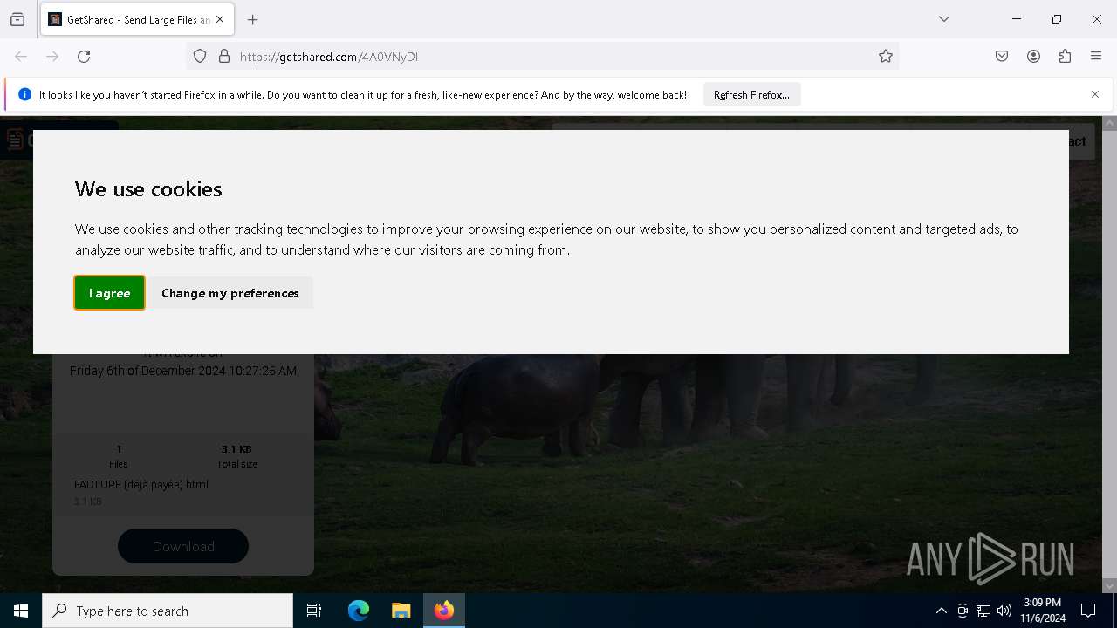Go back to previous page

click(21, 57)
